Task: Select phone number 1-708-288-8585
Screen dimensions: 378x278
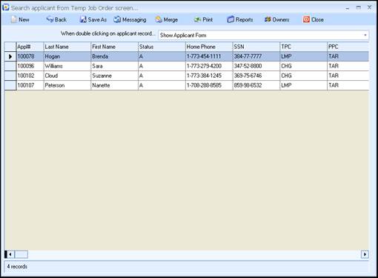Action: coord(209,85)
